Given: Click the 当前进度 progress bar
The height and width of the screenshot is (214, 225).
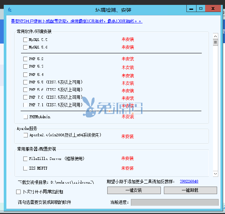Looking at the screenshot, I should (x=175, y=202).
